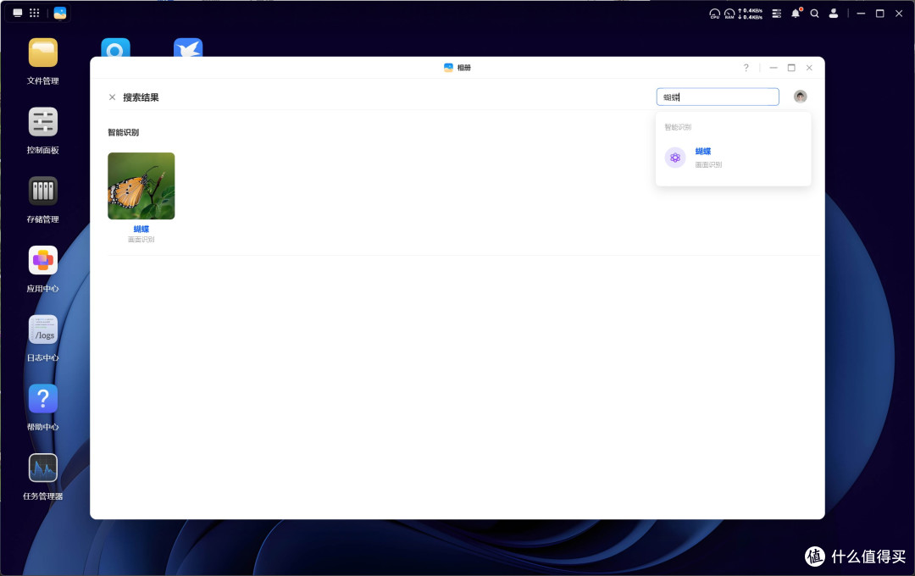Click the 智能识别 label in suggestion dropdown

678,127
